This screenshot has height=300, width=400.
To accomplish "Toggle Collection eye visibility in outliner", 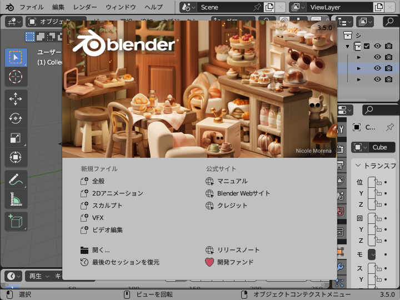I will 378,46.
